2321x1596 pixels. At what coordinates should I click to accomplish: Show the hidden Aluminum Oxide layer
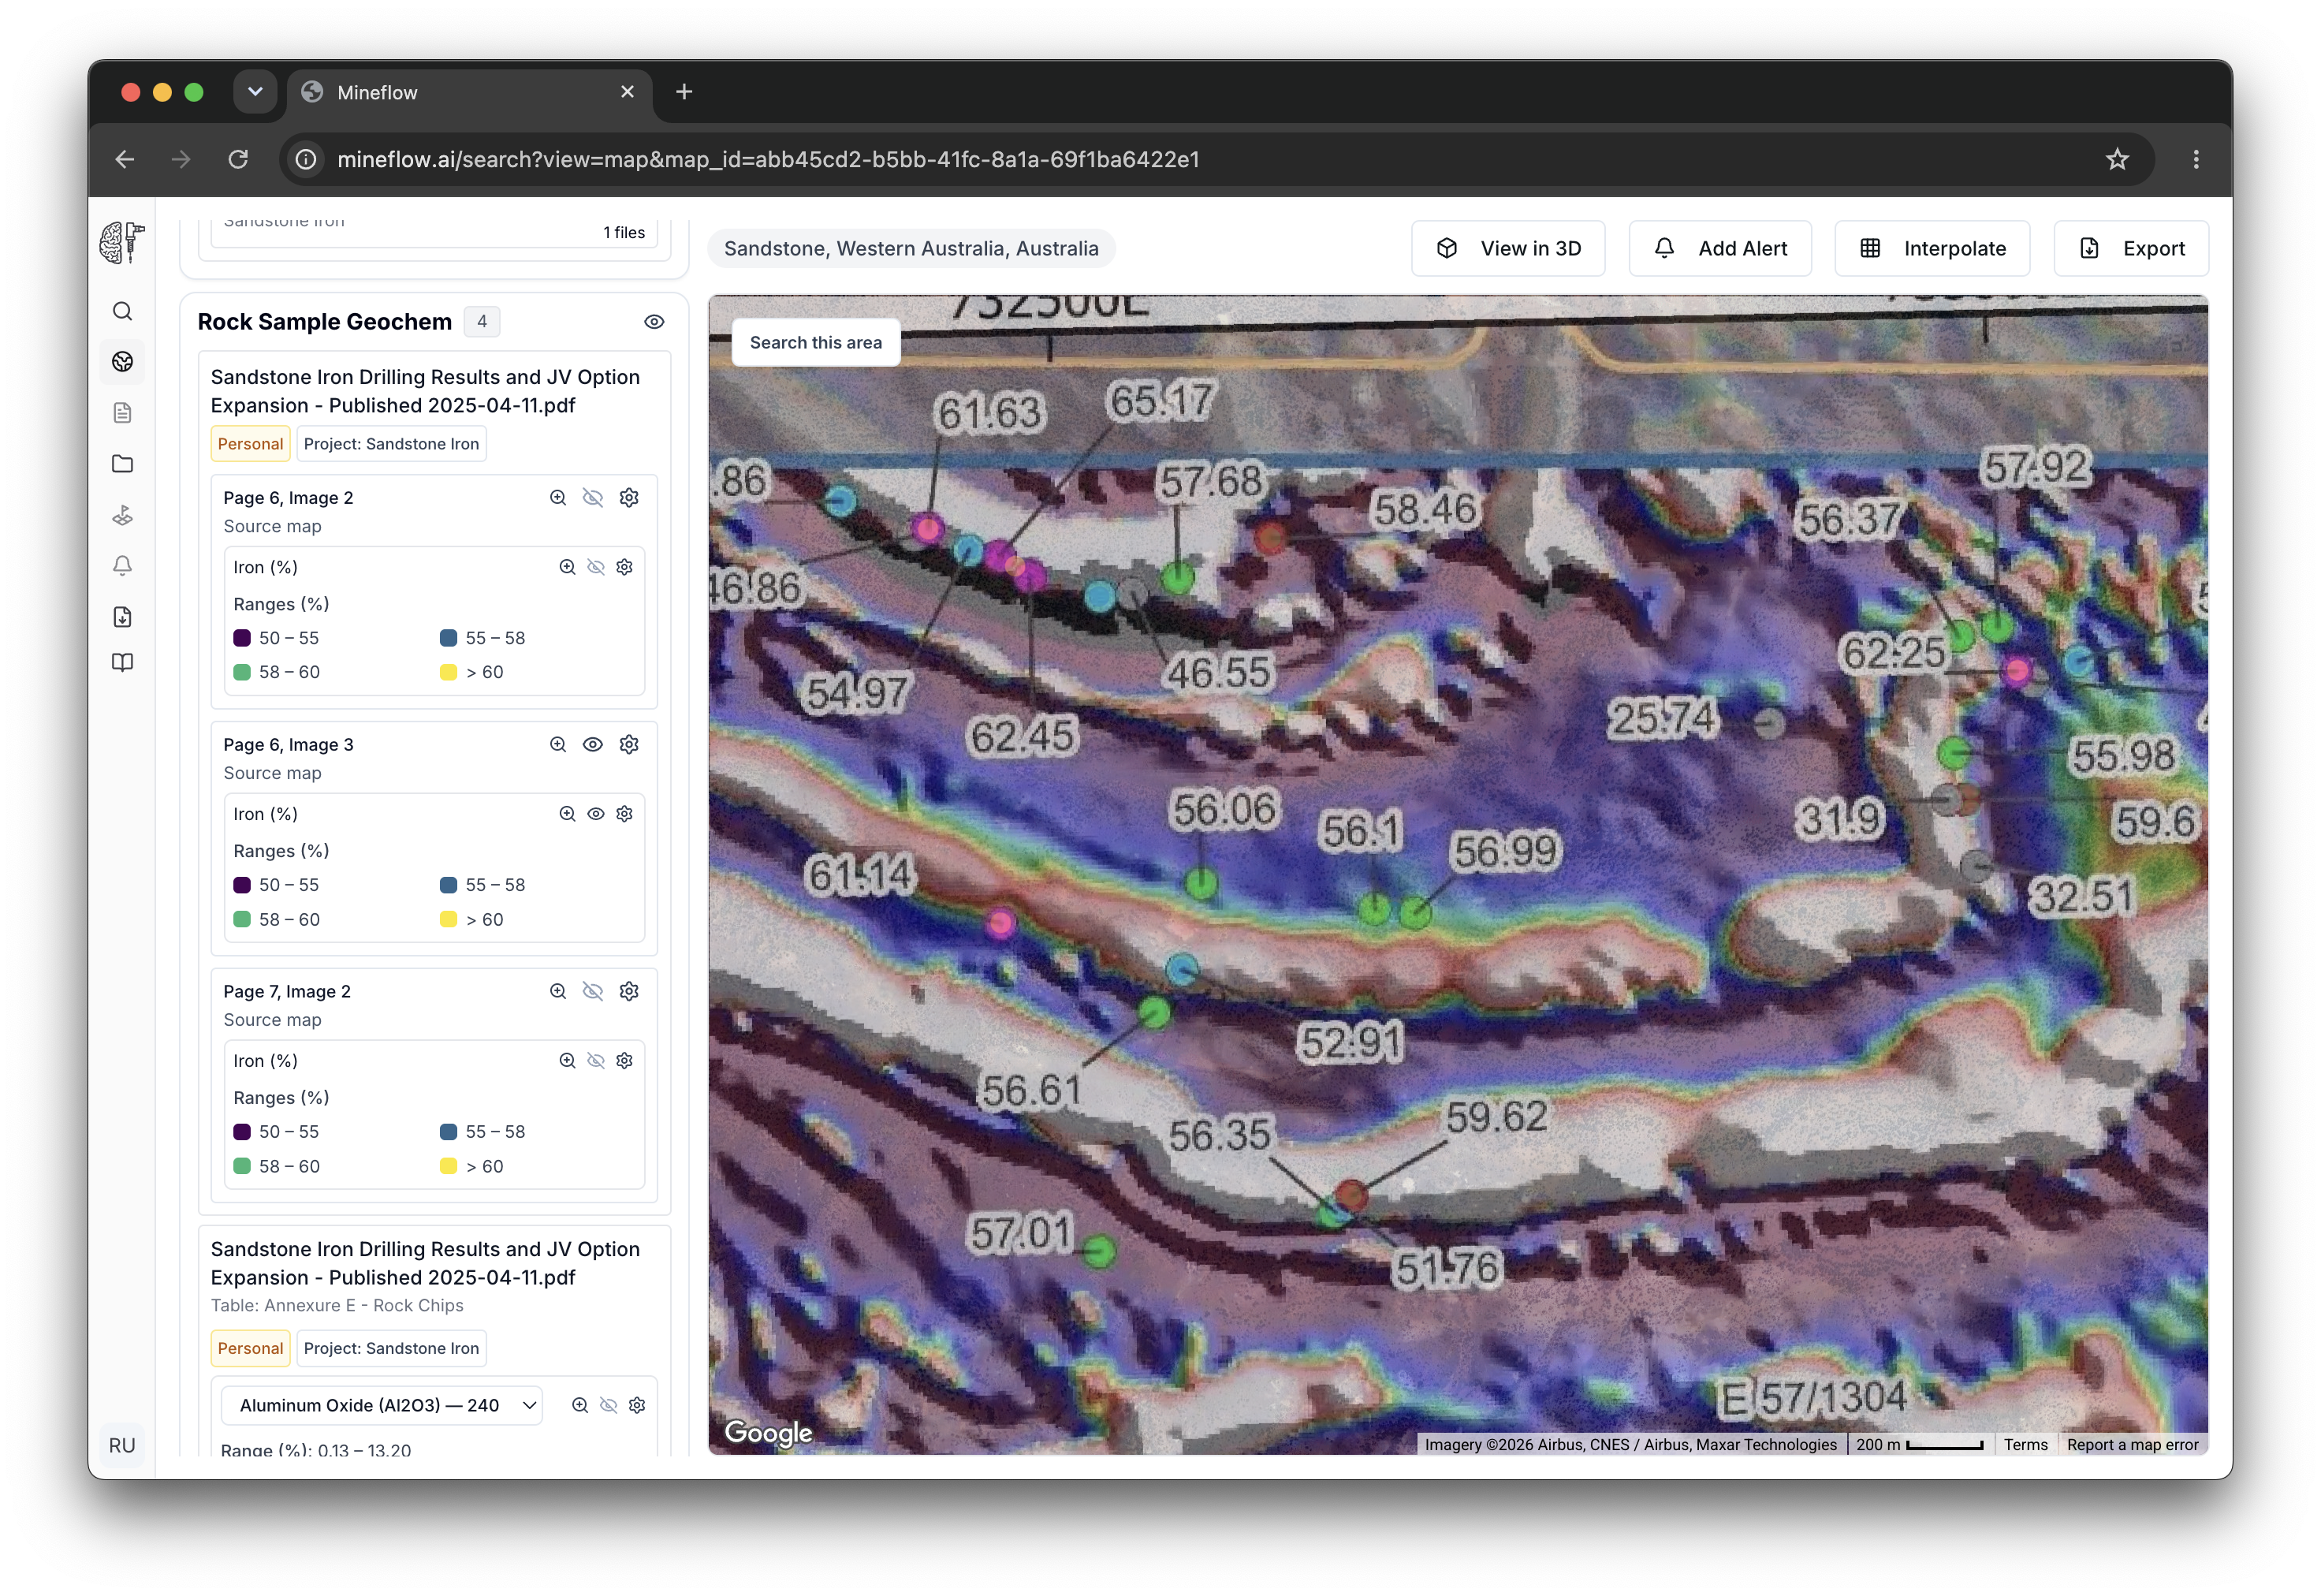pos(608,1406)
